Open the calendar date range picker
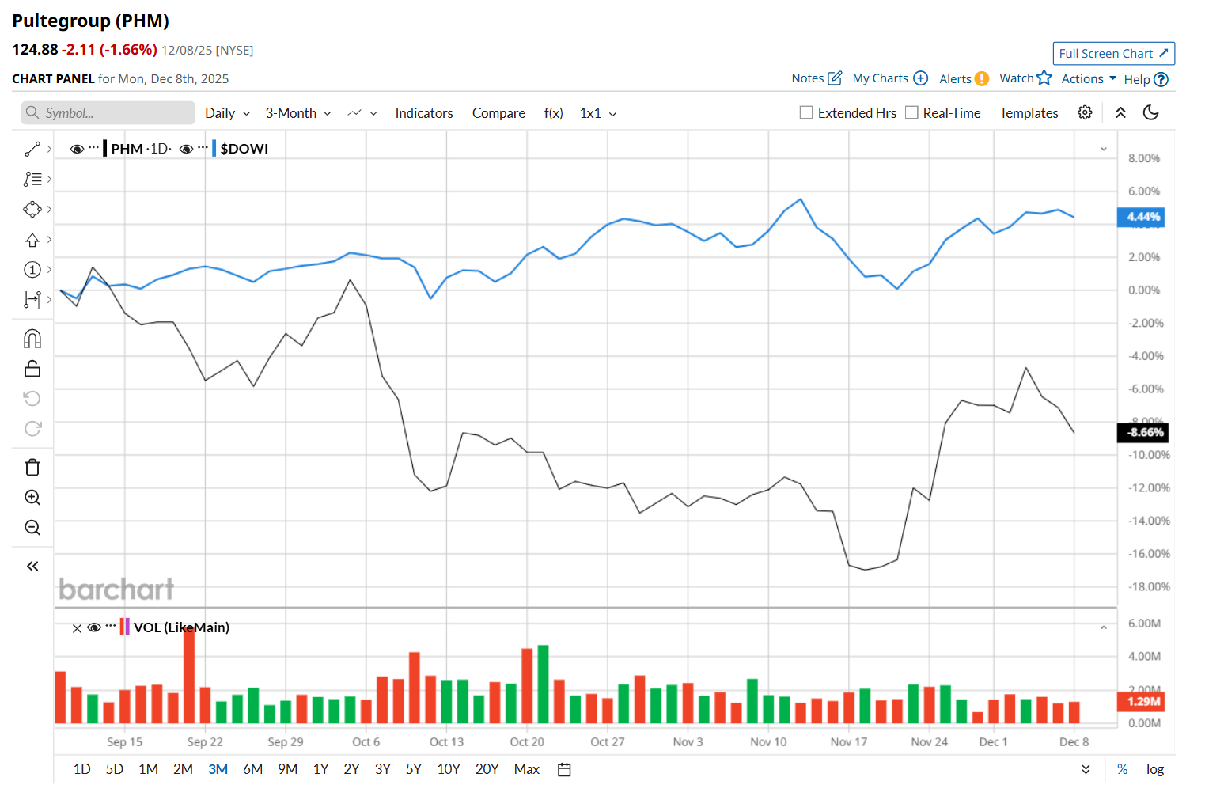 coord(564,769)
